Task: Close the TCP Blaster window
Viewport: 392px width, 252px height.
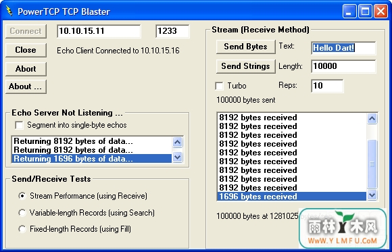Action: [381, 11]
